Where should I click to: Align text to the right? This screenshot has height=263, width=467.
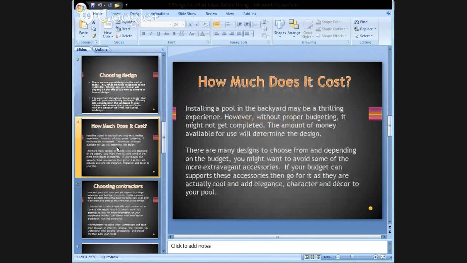point(232,34)
